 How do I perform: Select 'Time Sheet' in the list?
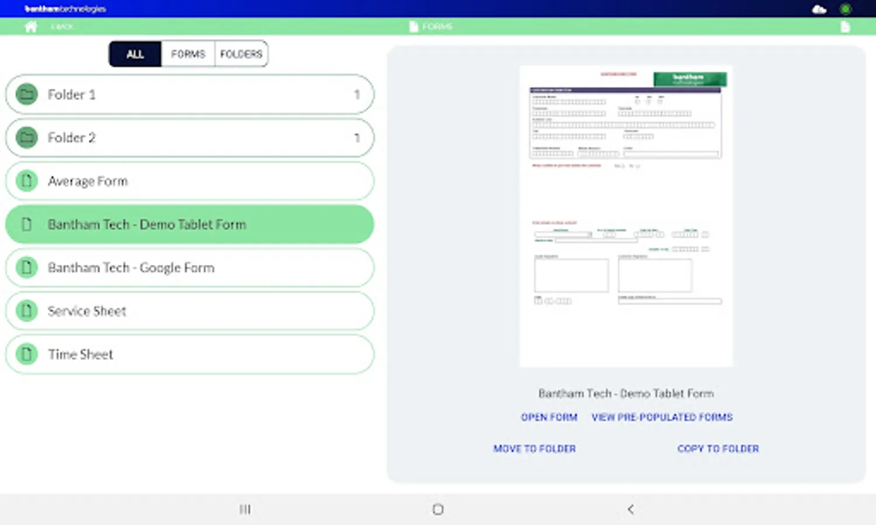(81, 354)
